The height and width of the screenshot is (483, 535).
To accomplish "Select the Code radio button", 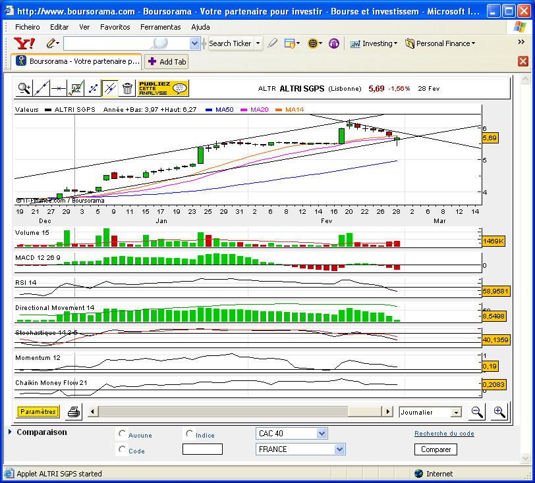I will coord(122,449).
